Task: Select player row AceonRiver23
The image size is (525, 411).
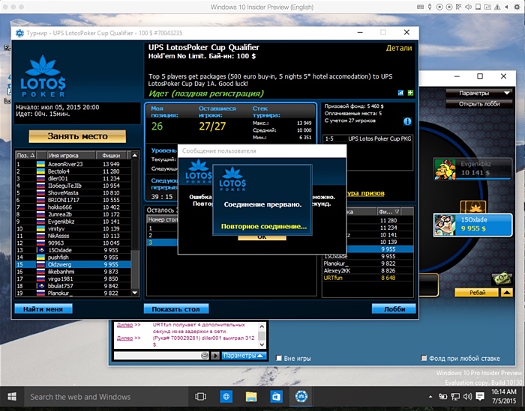Action: tap(73, 164)
